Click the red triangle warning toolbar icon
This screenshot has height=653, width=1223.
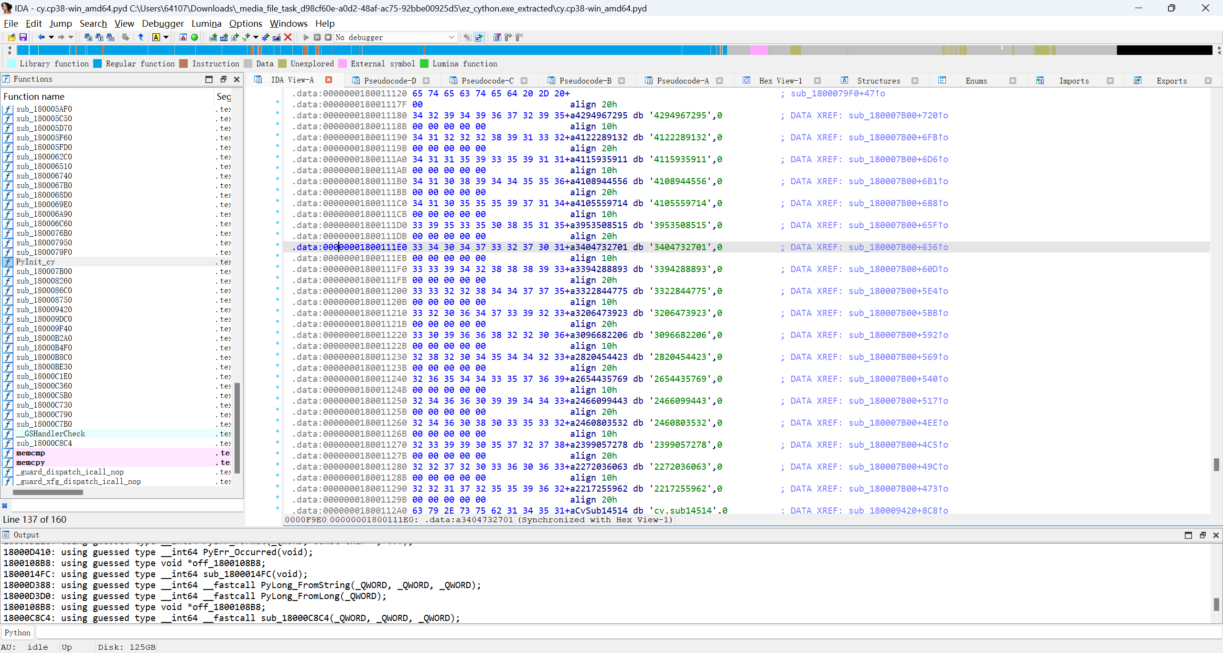pyautogui.click(x=183, y=37)
